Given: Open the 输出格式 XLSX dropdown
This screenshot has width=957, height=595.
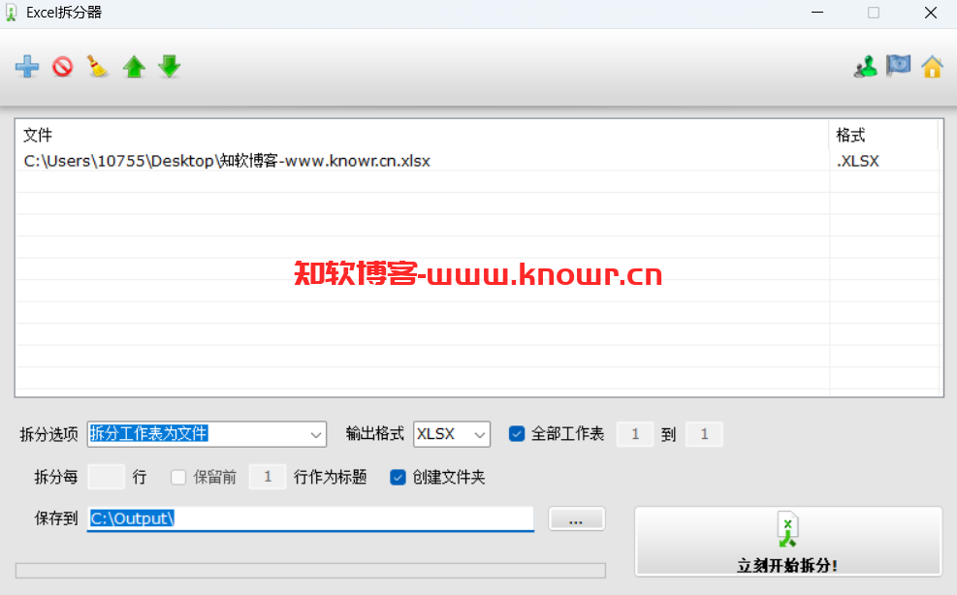Looking at the screenshot, I should coord(452,434).
